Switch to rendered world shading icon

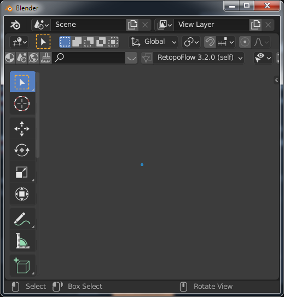pyautogui.click(x=34, y=58)
